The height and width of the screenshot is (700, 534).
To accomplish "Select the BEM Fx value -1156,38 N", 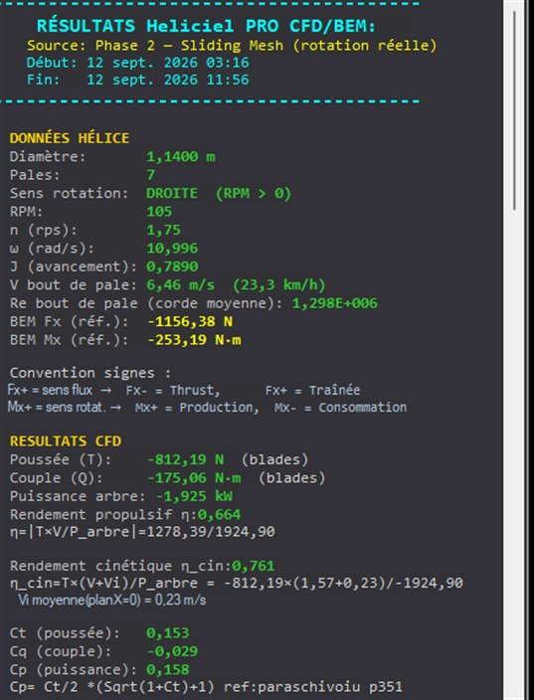I will point(190,321).
